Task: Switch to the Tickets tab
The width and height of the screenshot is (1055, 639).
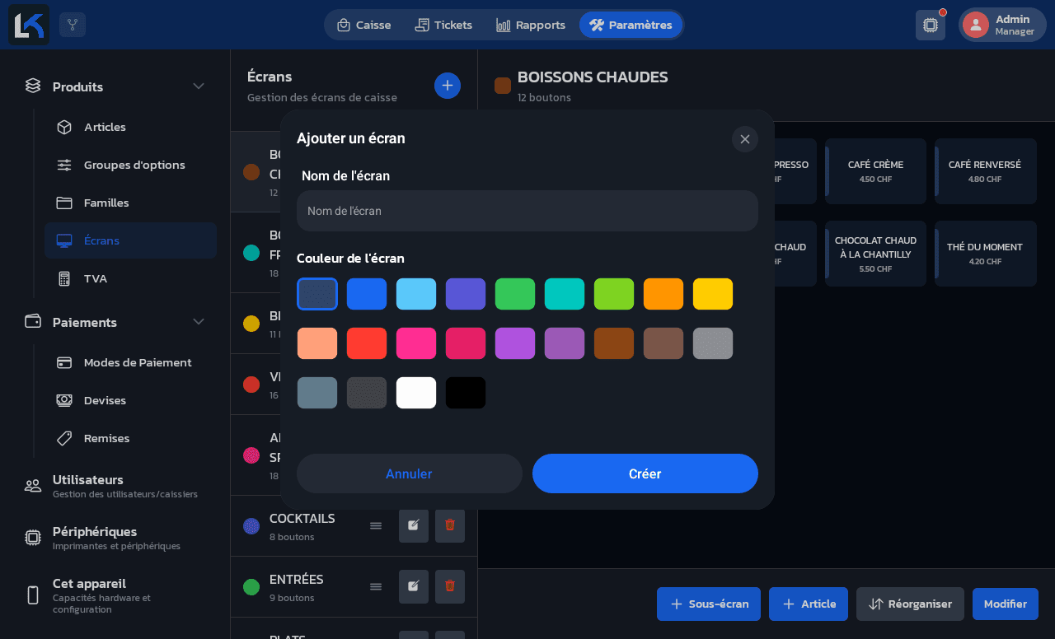Action: (x=443, y=25)
